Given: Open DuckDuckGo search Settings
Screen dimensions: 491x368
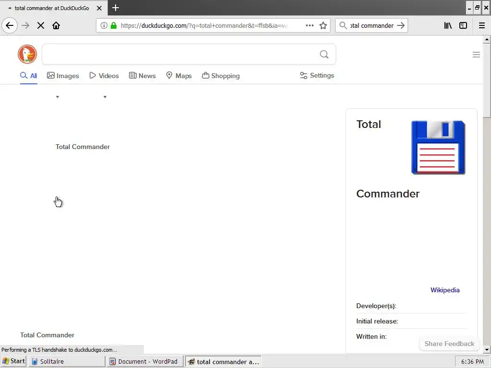Looking at the screenshot, I should (x=317, y=75).
